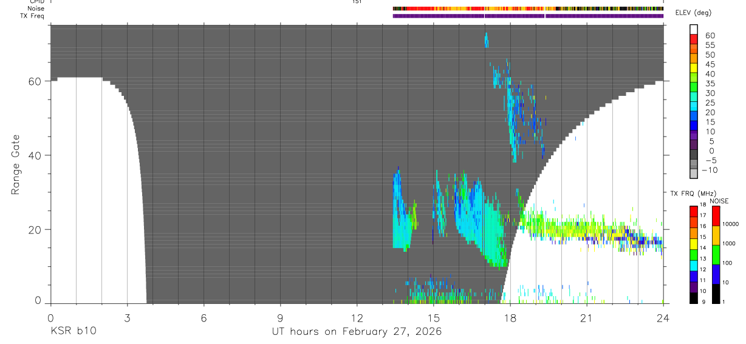746x344 pixels.
Task: Click the '45' tick on ELEV colorbar
Action: click(x=710, y=64)
